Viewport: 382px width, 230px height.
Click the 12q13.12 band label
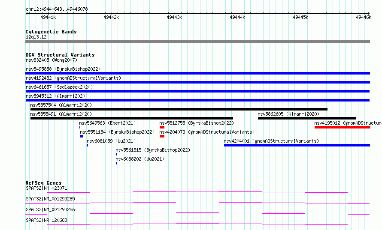(x=36, y=37)
